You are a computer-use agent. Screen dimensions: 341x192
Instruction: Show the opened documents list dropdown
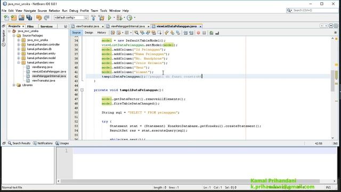[331, 26]
